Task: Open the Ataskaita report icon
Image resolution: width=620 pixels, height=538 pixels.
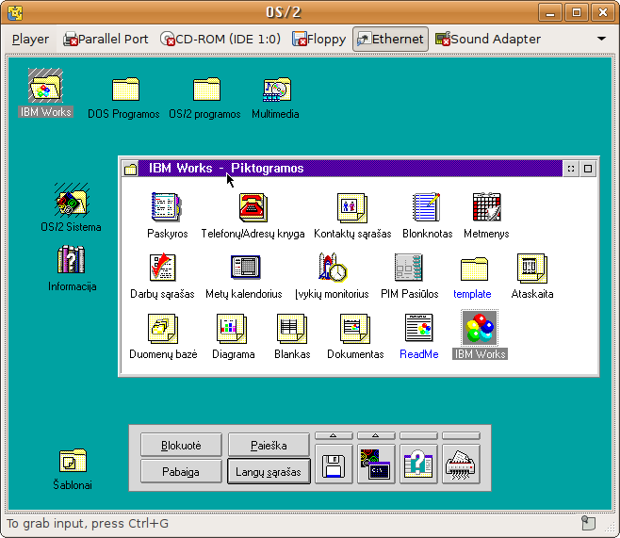Action: [x=532, y=268]
